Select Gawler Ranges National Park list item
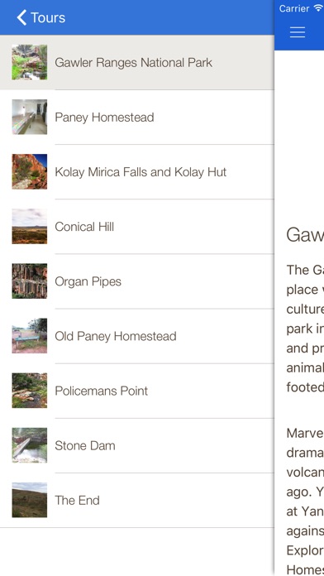The width and height of the screenshot is (324, 576). (x=137, y=62)
